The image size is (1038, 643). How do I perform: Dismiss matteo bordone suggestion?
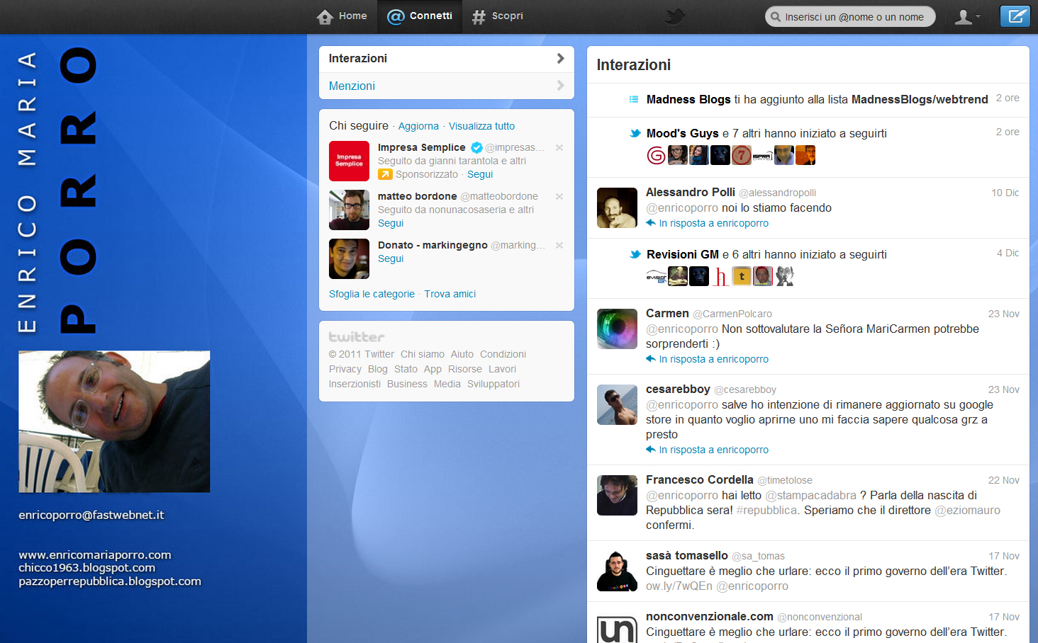[x=559, y=196]
